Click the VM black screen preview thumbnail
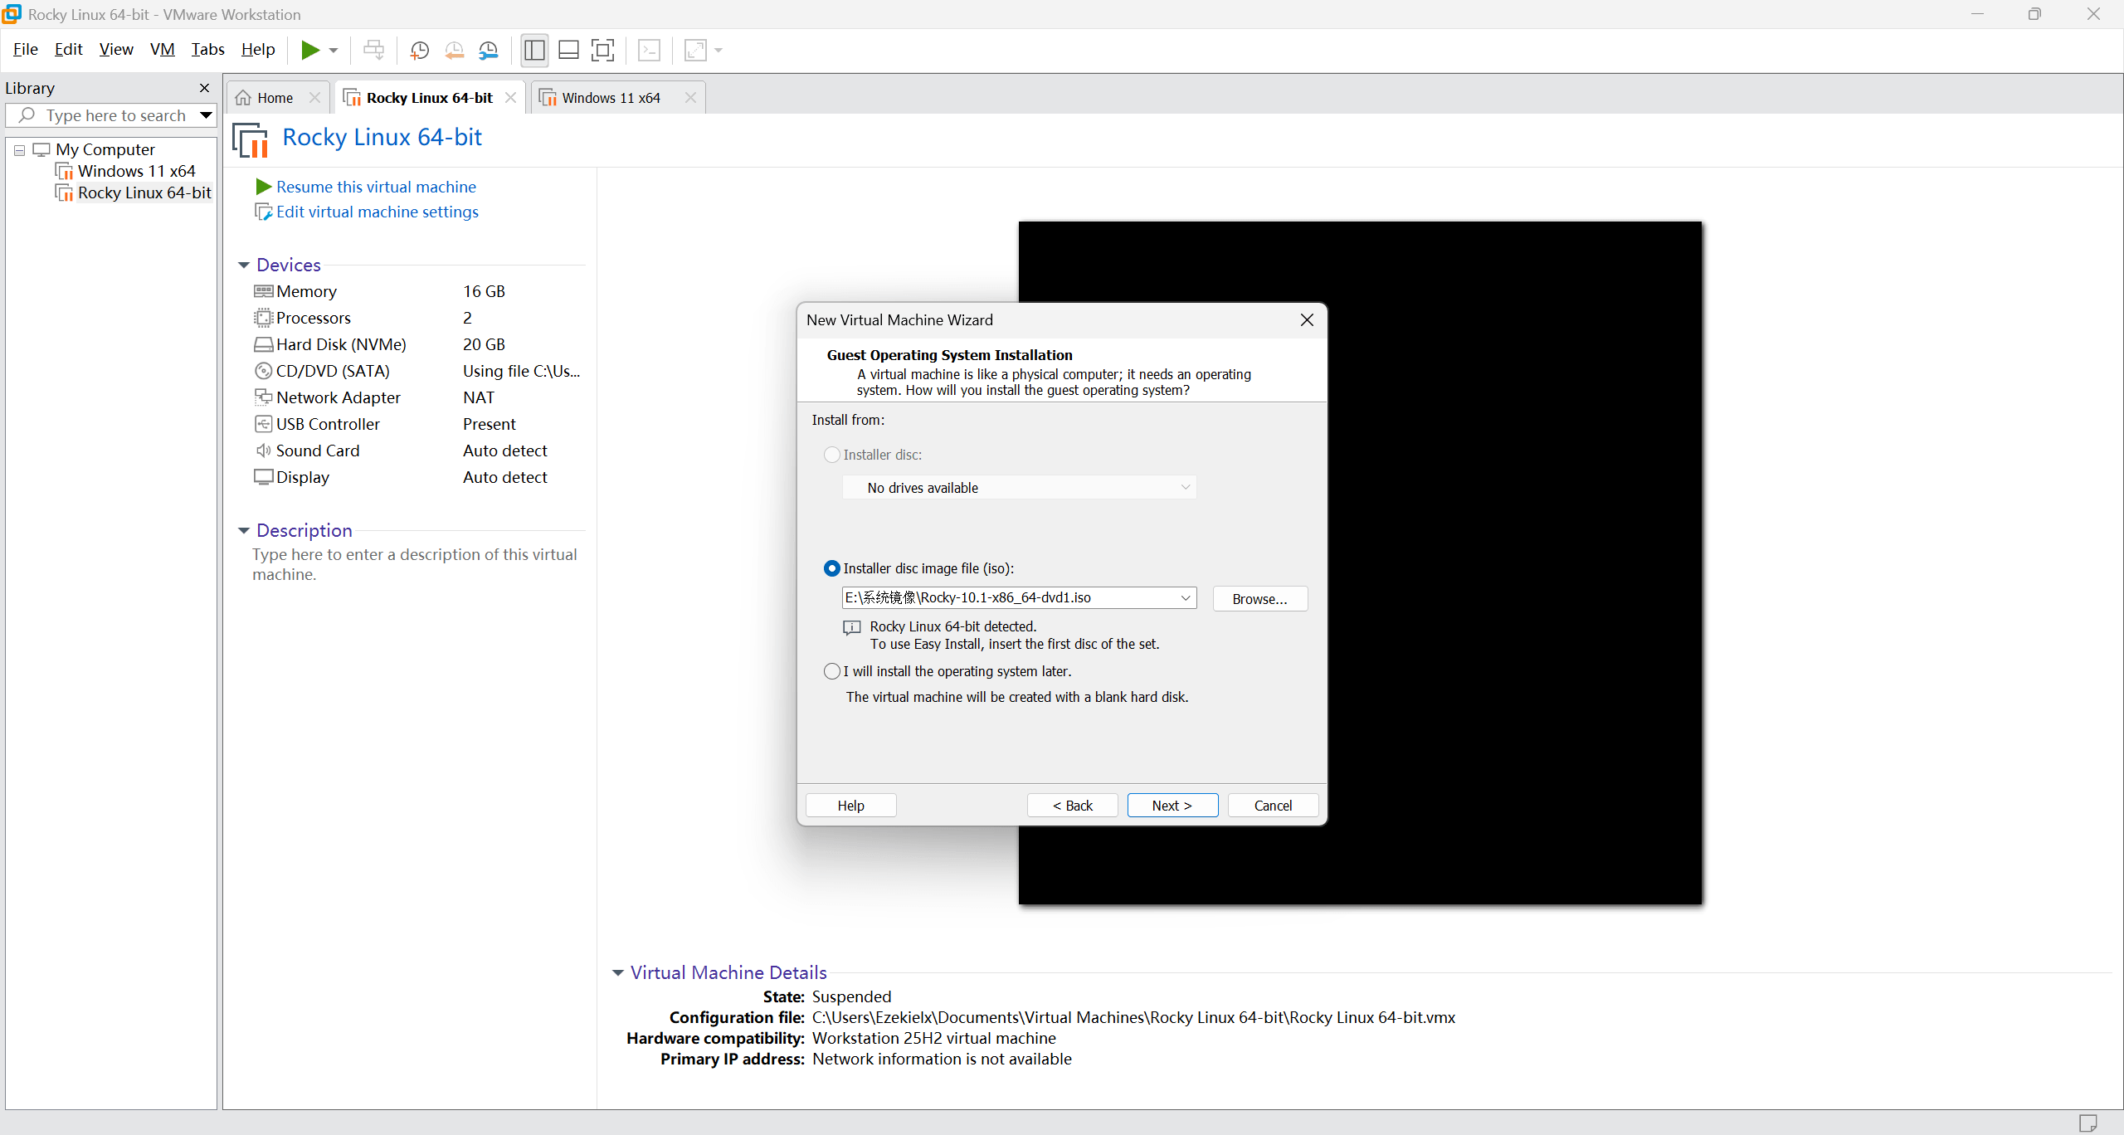 coord(1514,563)
